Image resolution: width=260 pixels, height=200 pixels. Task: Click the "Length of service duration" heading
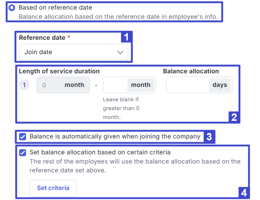(59, 71)
